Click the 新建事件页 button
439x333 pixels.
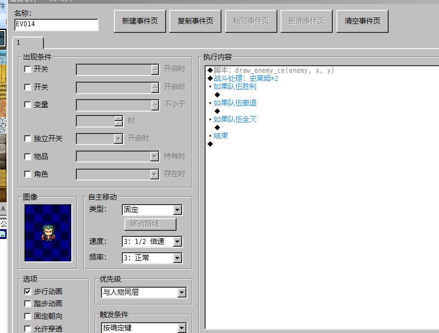coord(140,21)
